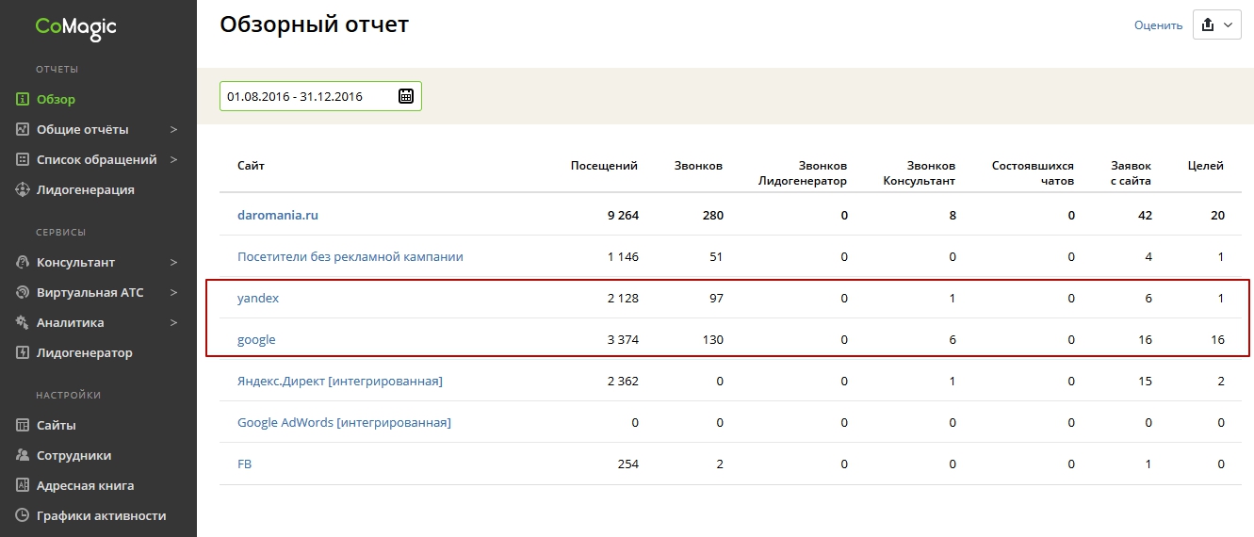Click the Консультант sidebar icon

coord(24,262)
